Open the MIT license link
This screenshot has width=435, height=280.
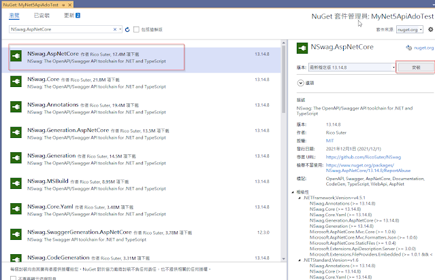coord(329,141)
